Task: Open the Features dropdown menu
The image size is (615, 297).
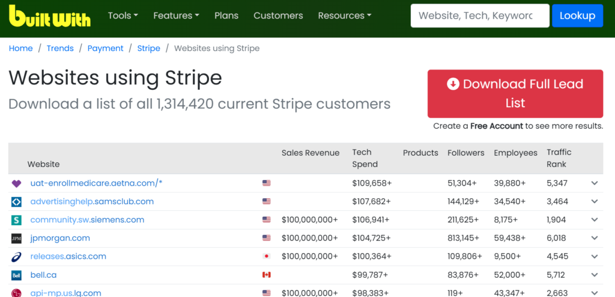Action: [x=177, y=16]
